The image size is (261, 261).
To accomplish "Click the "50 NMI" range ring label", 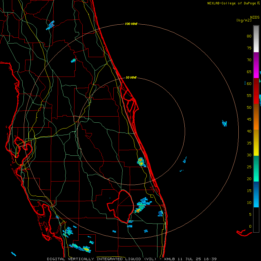I will tap(131, 77).
